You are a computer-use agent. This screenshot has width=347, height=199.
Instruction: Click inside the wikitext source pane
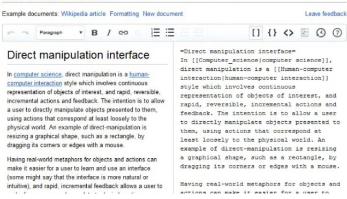pyautogui.click(x=260, y=117)
